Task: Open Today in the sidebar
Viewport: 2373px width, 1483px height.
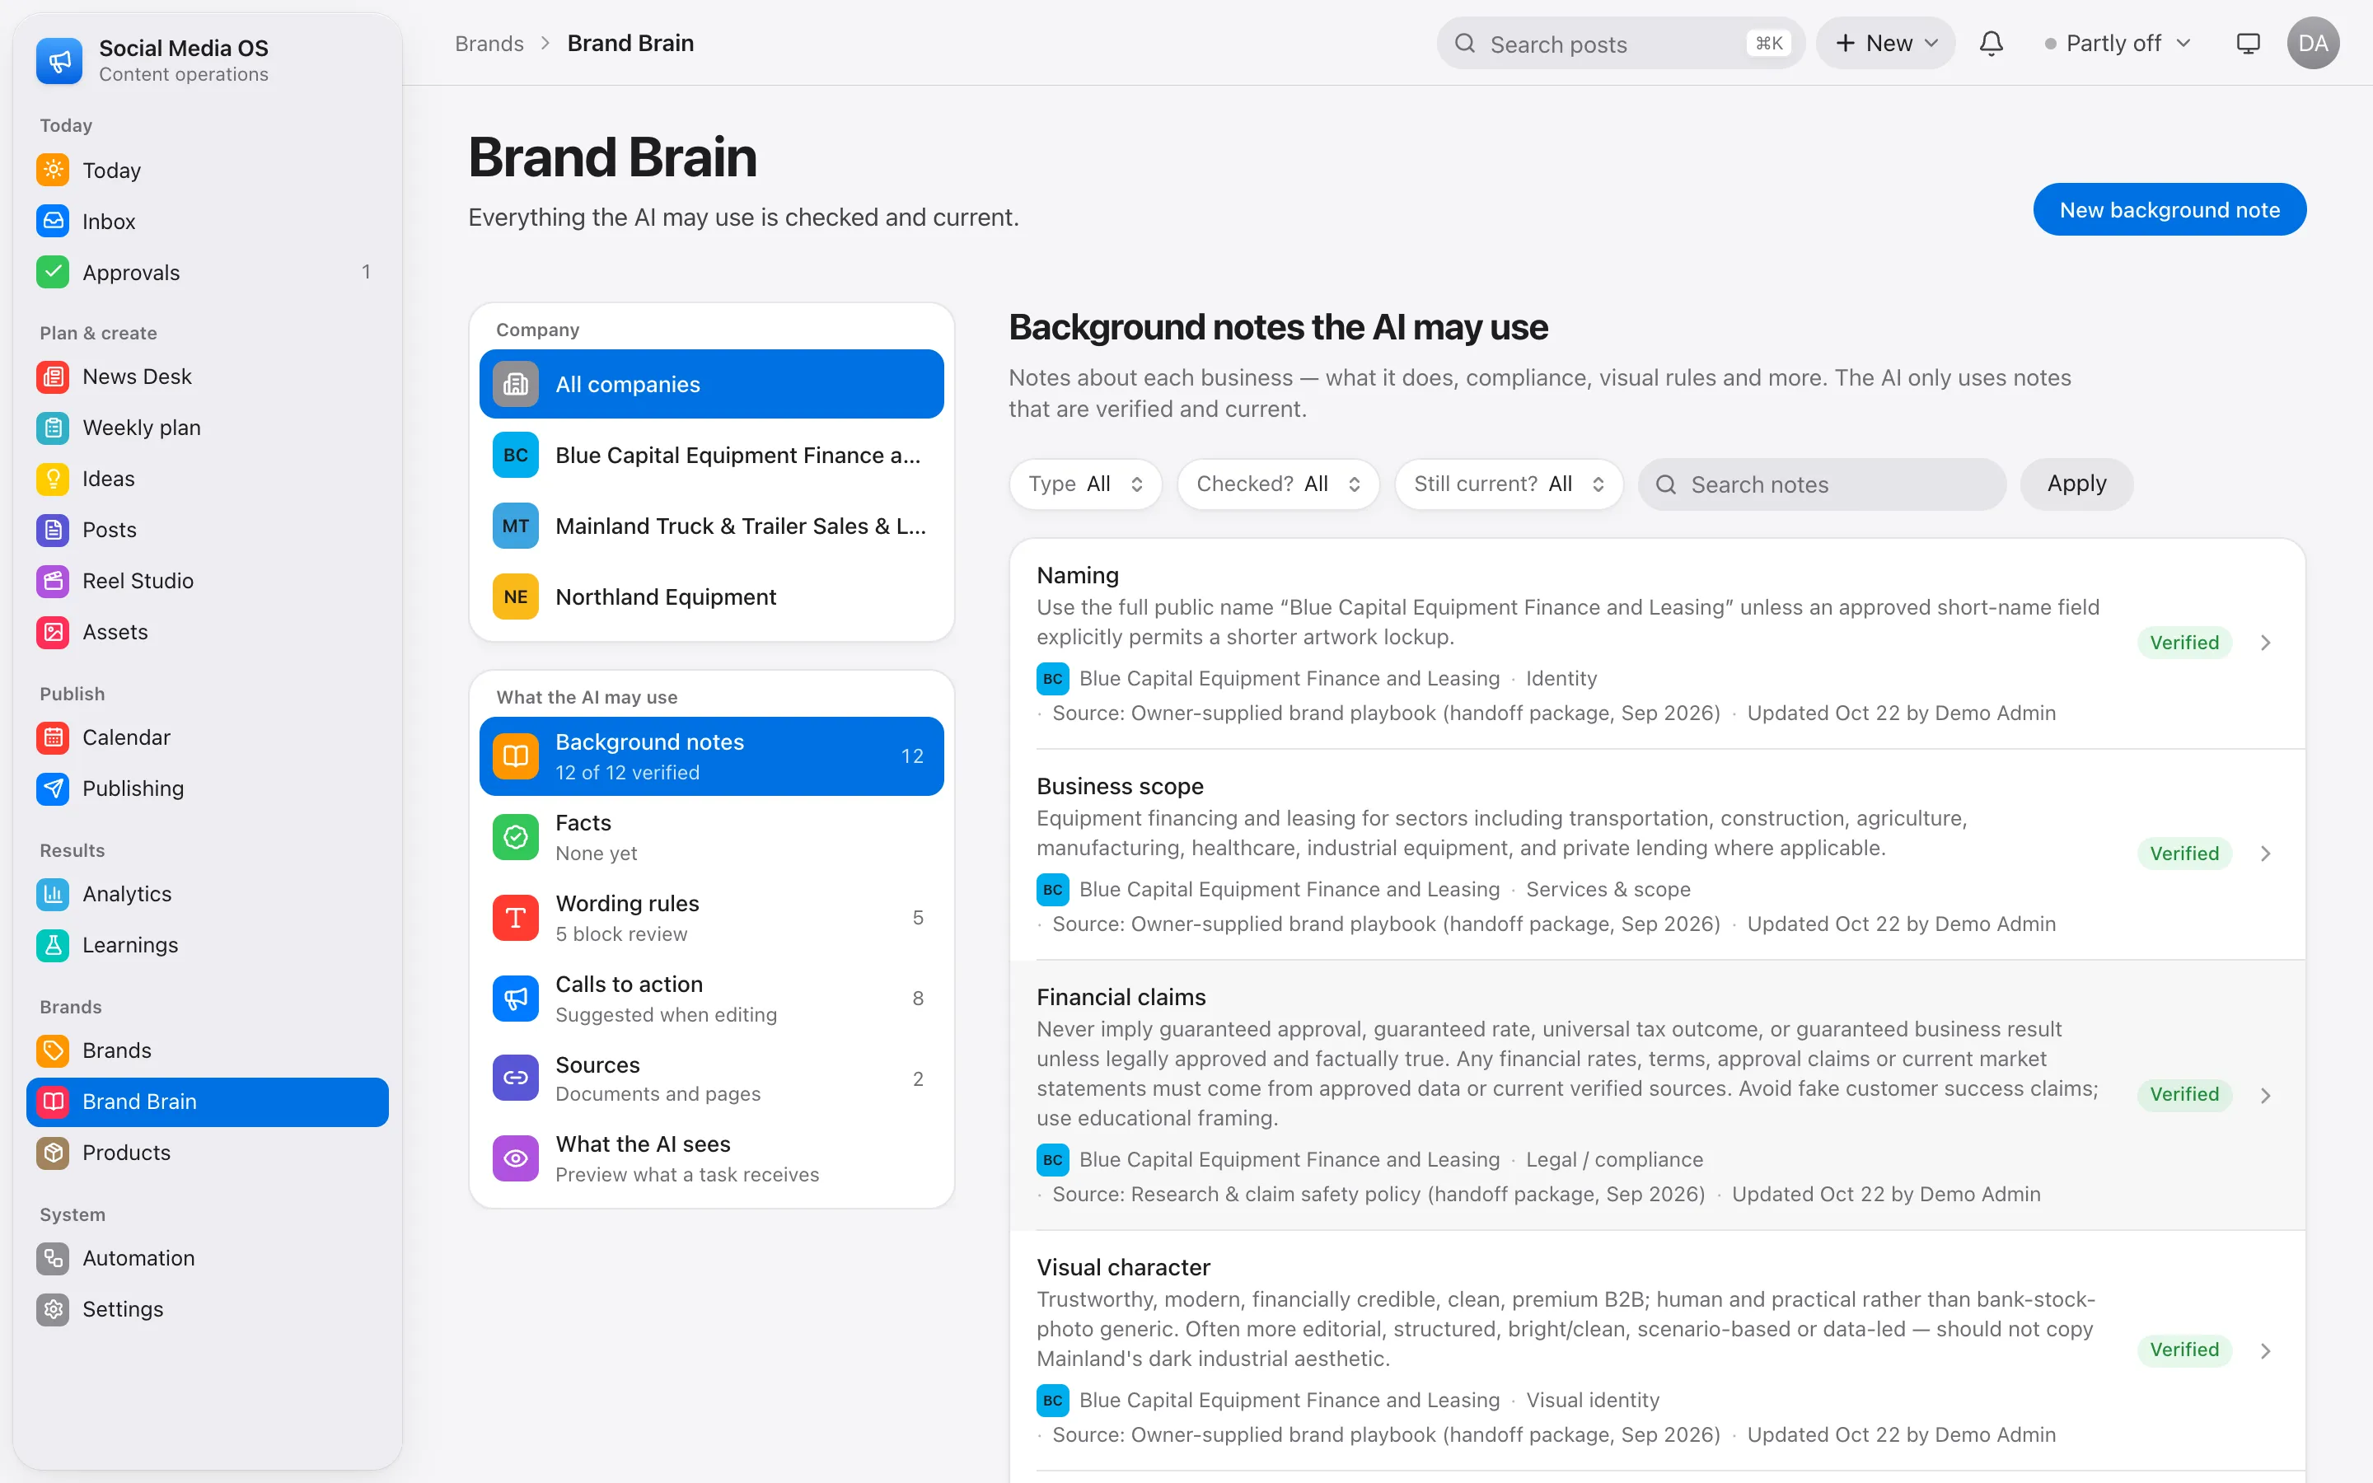Action: point(208,170)
